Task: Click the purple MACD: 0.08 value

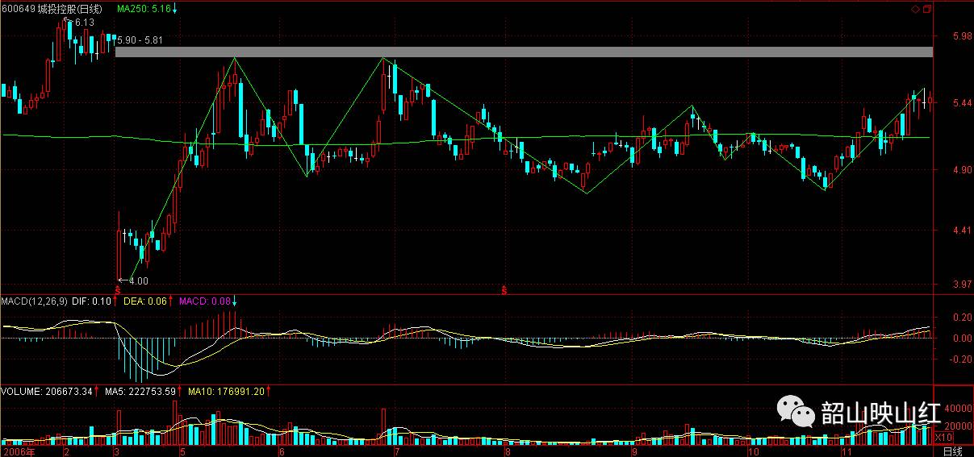Action: pyautogui.click(x=204, y=301)
